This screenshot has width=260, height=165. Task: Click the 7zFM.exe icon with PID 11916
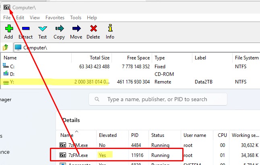click(x=63, y=155)
